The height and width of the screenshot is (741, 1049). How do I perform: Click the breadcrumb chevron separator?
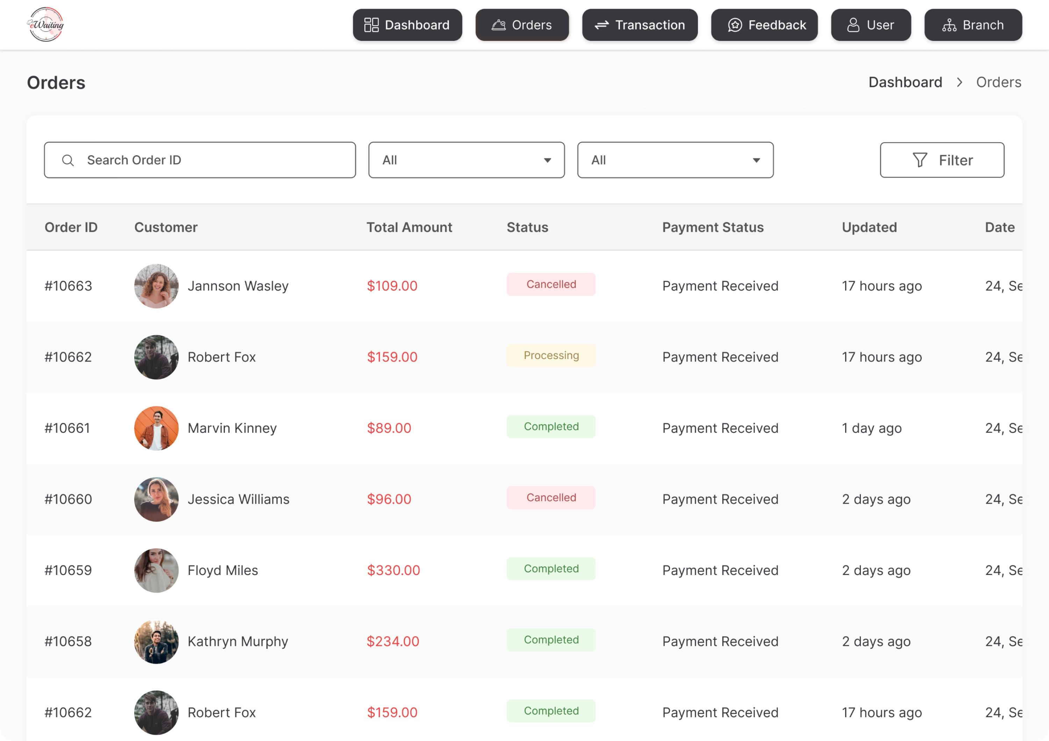pos(959,82)
